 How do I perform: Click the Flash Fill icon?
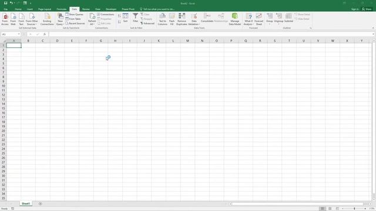(172, 19)
